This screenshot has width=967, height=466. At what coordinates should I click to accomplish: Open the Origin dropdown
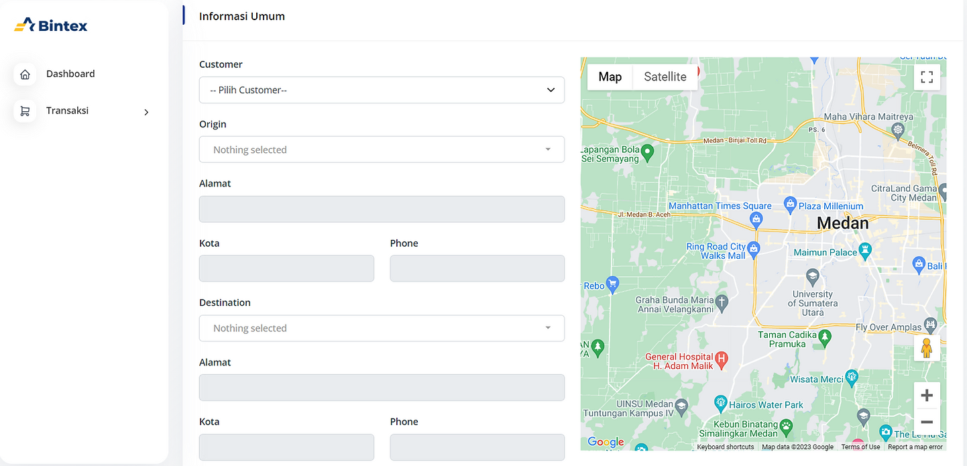click(x=382, y=150)
